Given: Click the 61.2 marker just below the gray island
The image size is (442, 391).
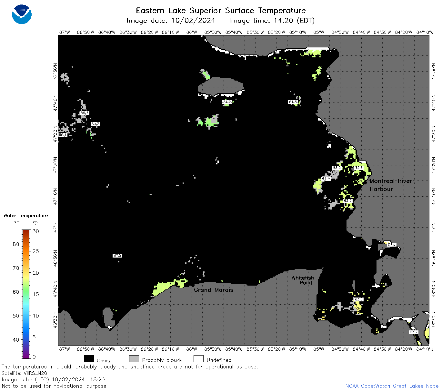Looking at the screenshot, I should [x=227, y=102].
